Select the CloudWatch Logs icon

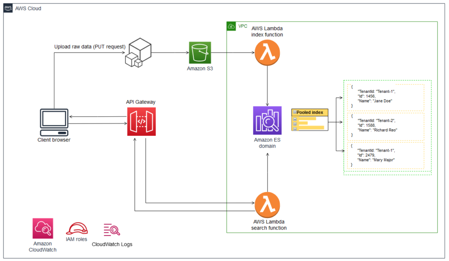tap(112, 230)
